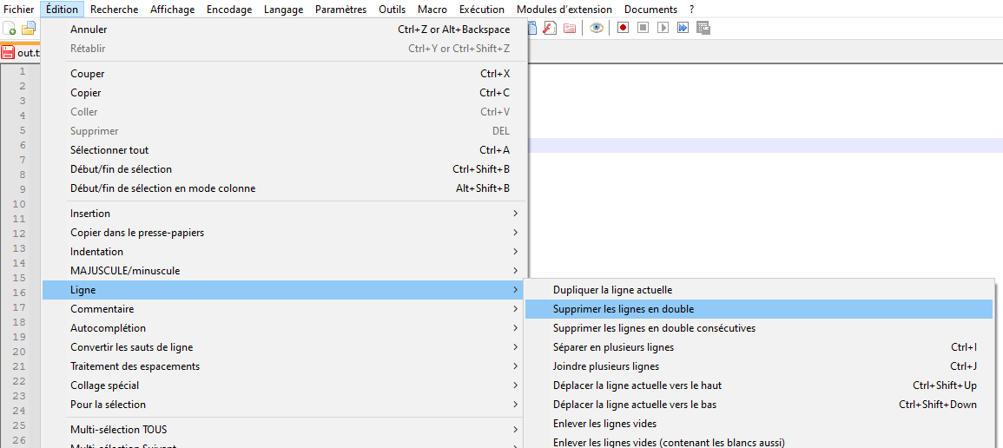Open the Langage menu
Screen dimensions: 1003x448
tap(283, 10)
